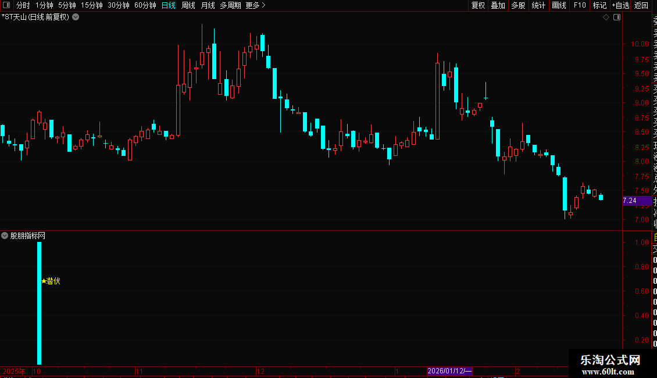Expand the 更多 periods menu
This screenshot has width=657, height=378.
coord(255,5)
